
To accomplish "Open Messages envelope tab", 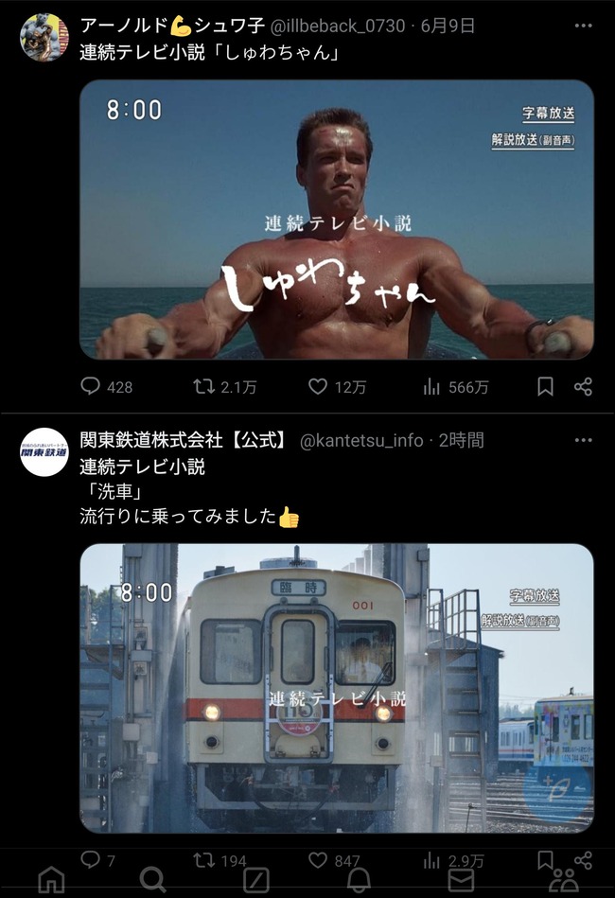I will pos(461,879).
